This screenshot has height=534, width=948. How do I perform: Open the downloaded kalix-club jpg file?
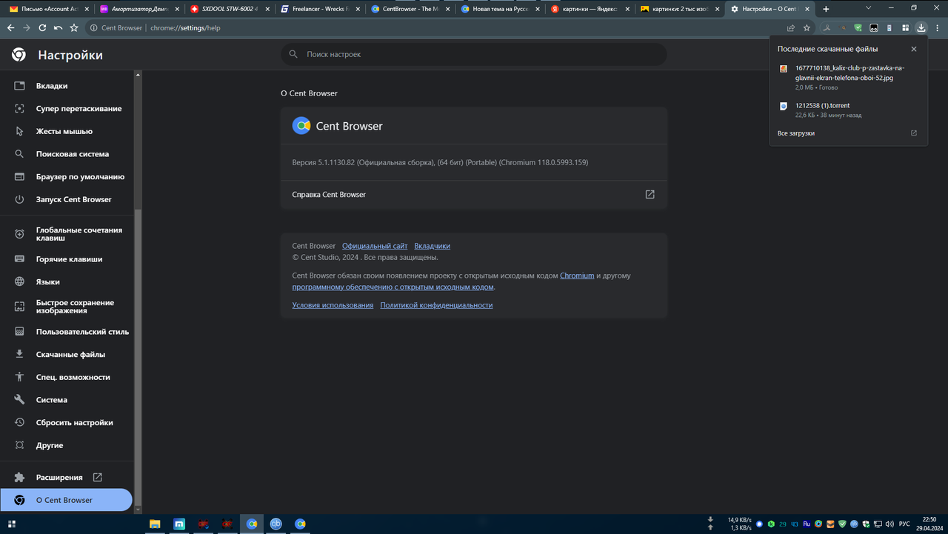tap(848, 77)
